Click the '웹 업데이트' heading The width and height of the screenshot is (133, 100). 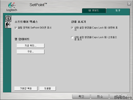22,39
